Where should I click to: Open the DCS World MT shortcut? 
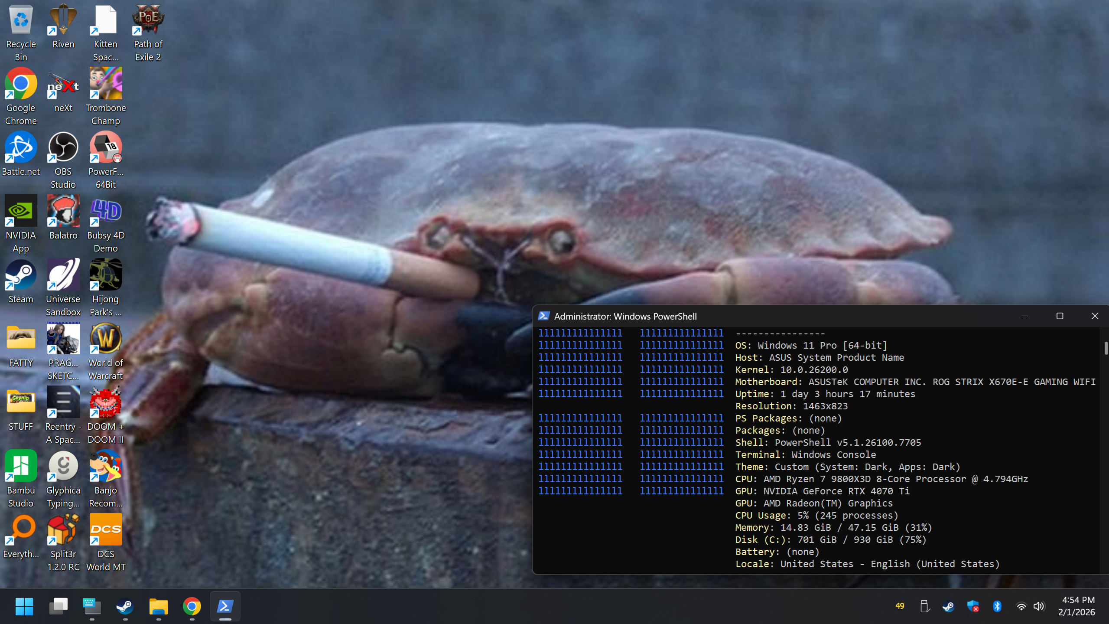[105, 530]
